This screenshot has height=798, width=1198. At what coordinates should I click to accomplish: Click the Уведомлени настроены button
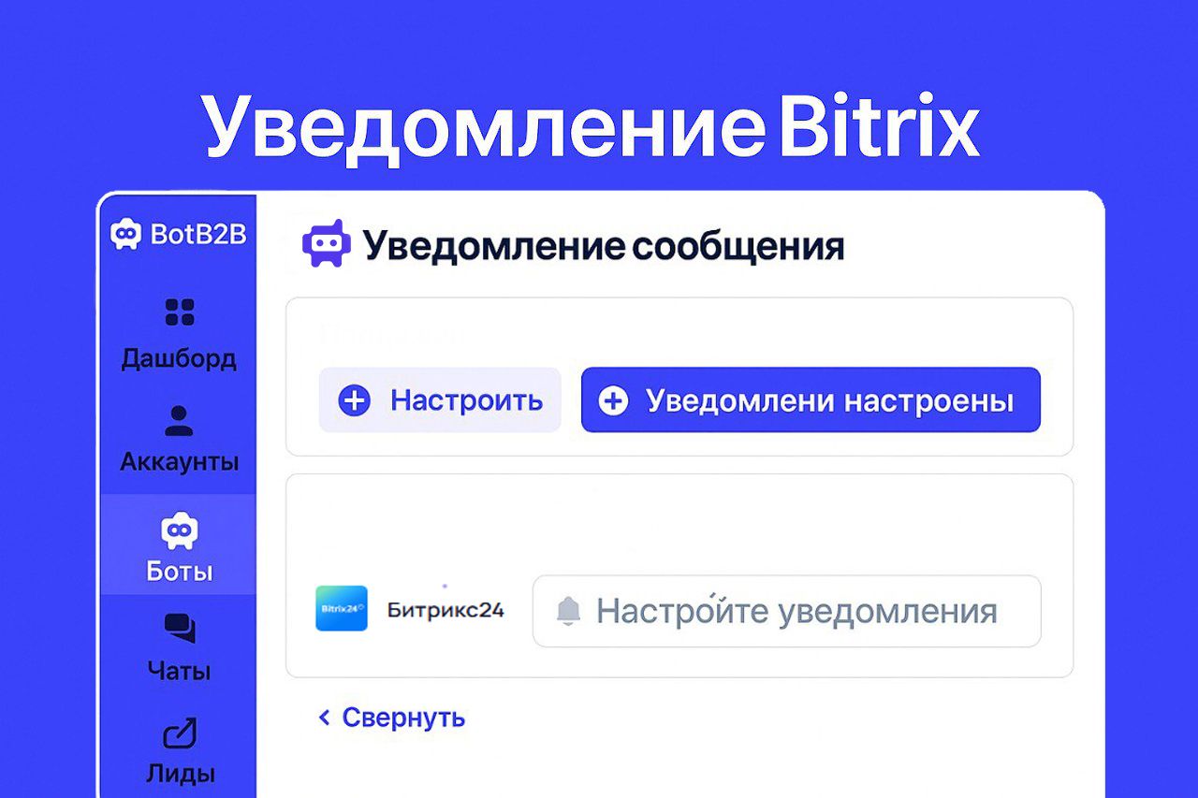(811, 400)
